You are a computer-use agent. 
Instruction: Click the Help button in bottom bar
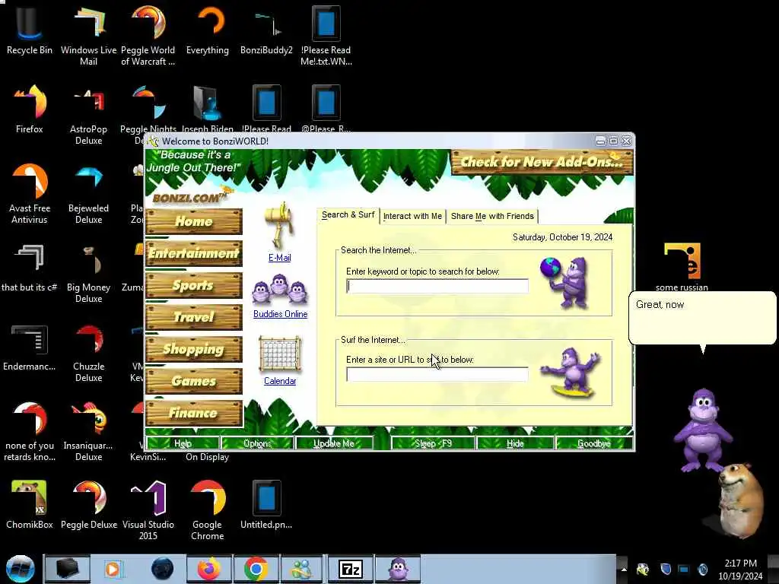coord(183,443)
